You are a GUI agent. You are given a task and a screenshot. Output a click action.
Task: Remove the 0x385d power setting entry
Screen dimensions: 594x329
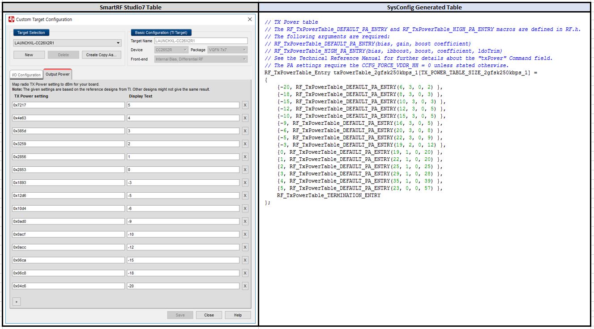(245, 131)
